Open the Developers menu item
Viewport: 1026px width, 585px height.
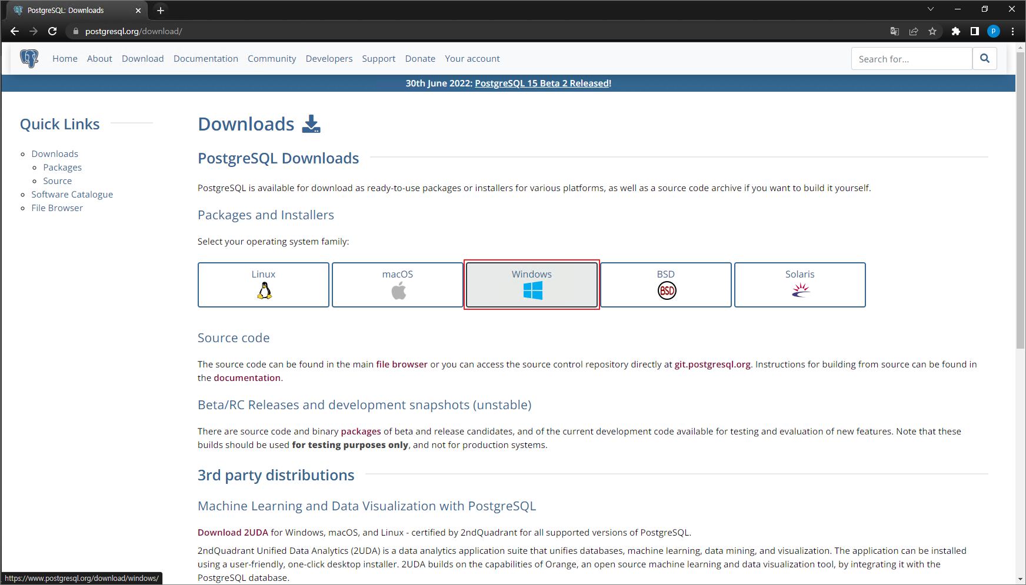(329, 58)
